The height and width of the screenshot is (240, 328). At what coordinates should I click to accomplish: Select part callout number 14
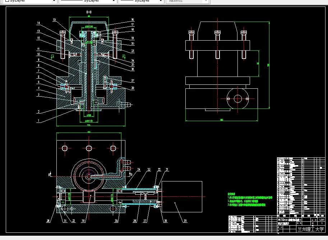pyautogui.click(x=38, y=23)
